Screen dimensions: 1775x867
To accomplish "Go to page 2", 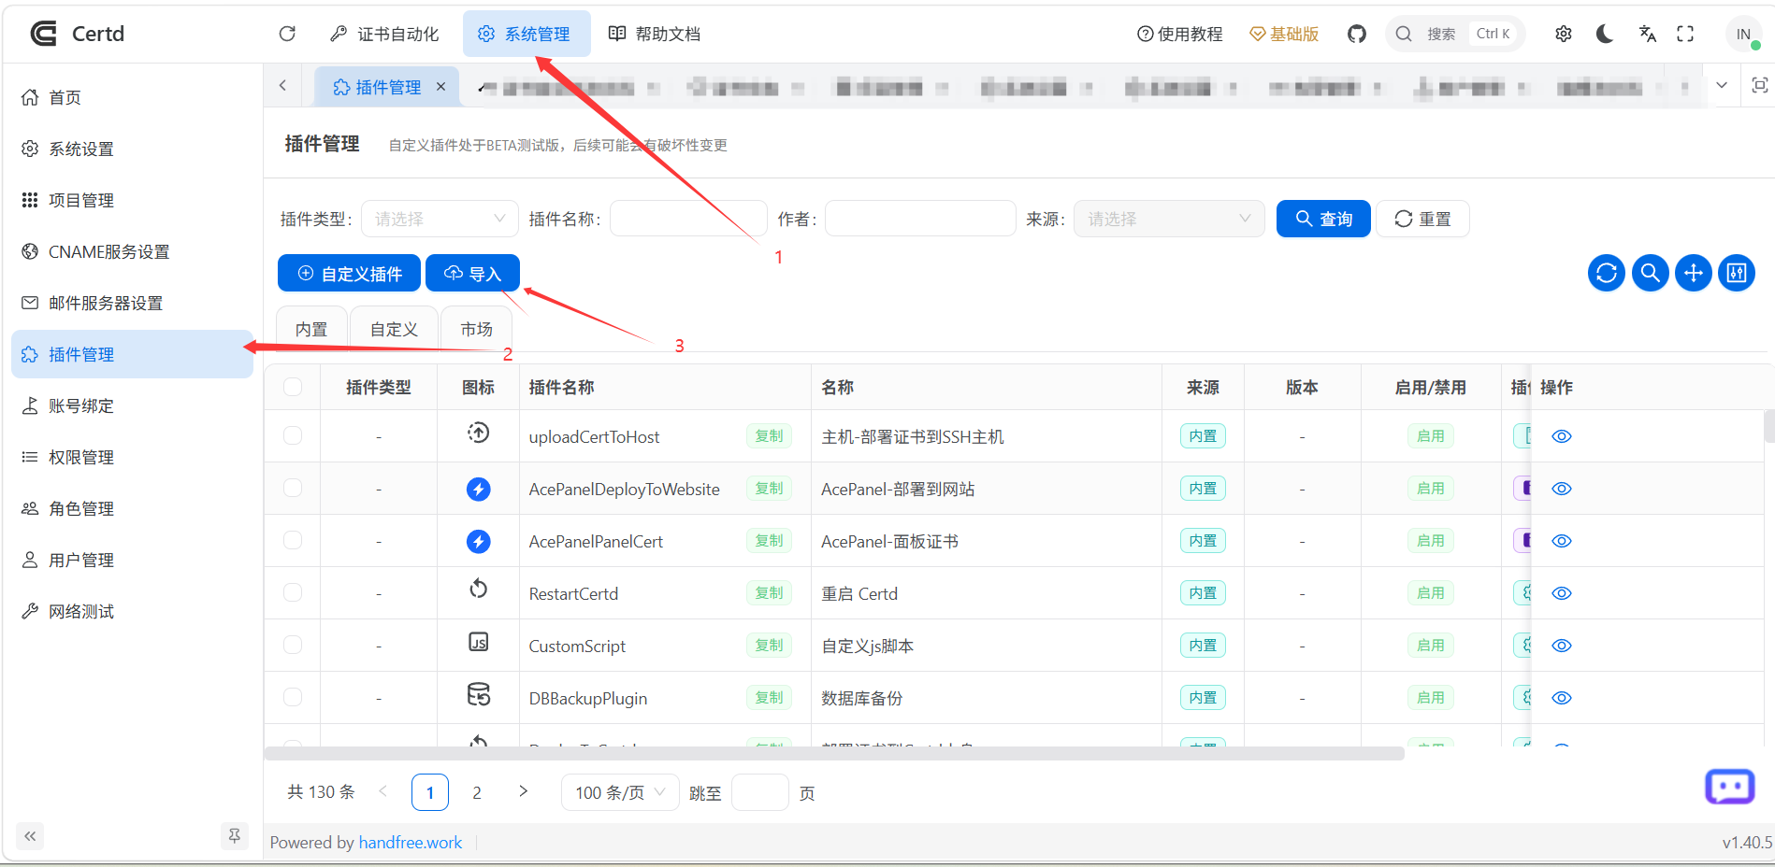I will pos(477,792).
